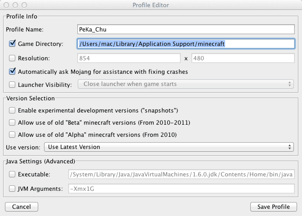The image size is (302, 216).
Task: Close the Profile Editor window with the red button
Action: 6,5
